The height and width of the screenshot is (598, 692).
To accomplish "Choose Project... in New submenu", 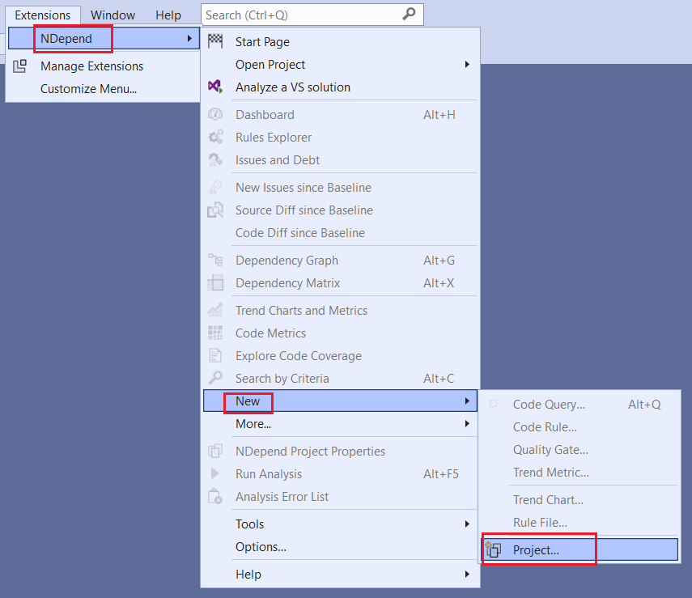I will click(579, 549).
